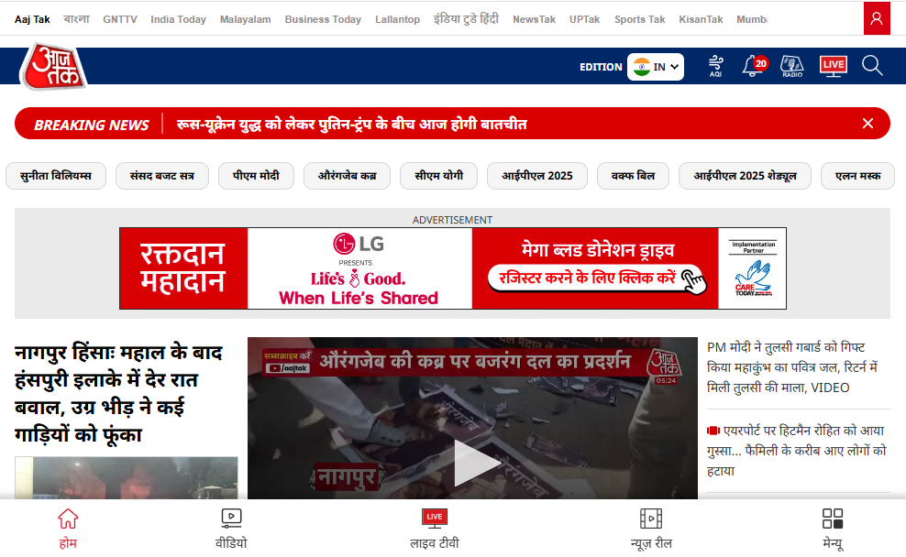906x557 pixels.
Task: Select the होम tab in bottom bar
Action: (68, 529)
